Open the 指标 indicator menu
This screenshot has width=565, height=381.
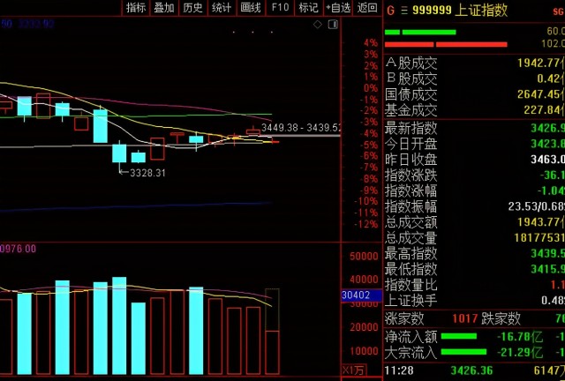[136, 8]
